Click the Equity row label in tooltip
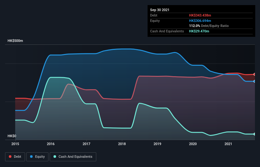The height and width of the screenshot is (167, 260). point(155,21)
